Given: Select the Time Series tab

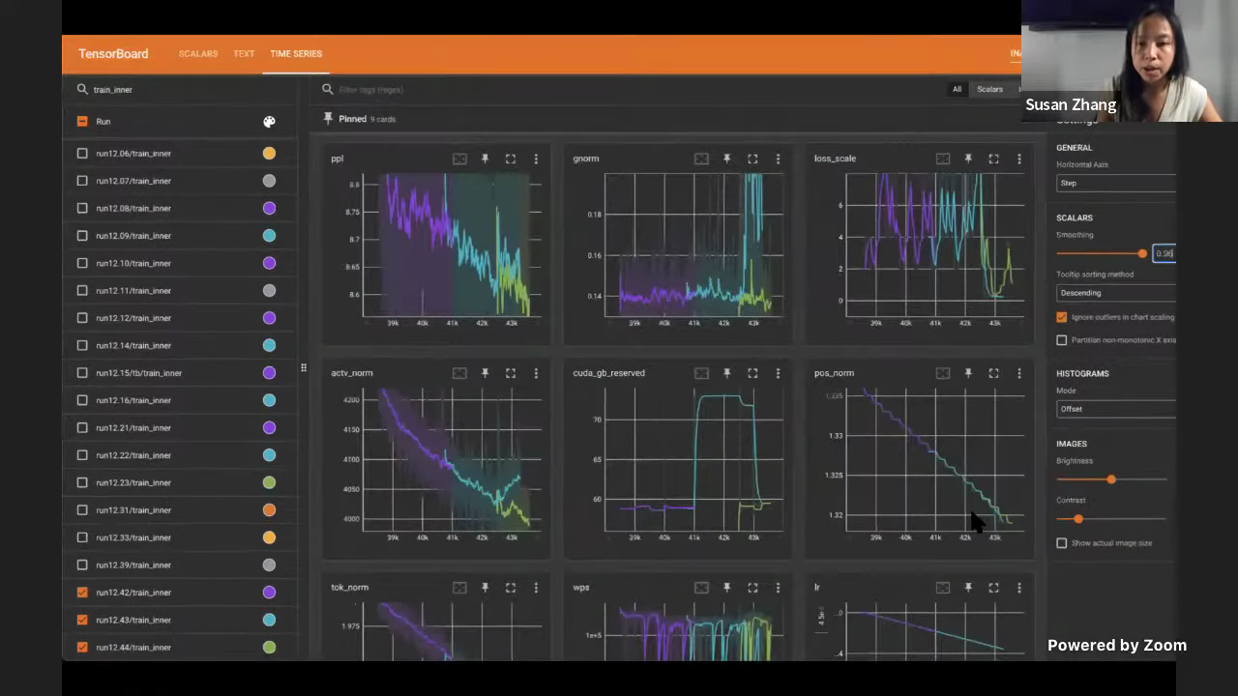Looking at the screenshot, I should pos(296,54).
